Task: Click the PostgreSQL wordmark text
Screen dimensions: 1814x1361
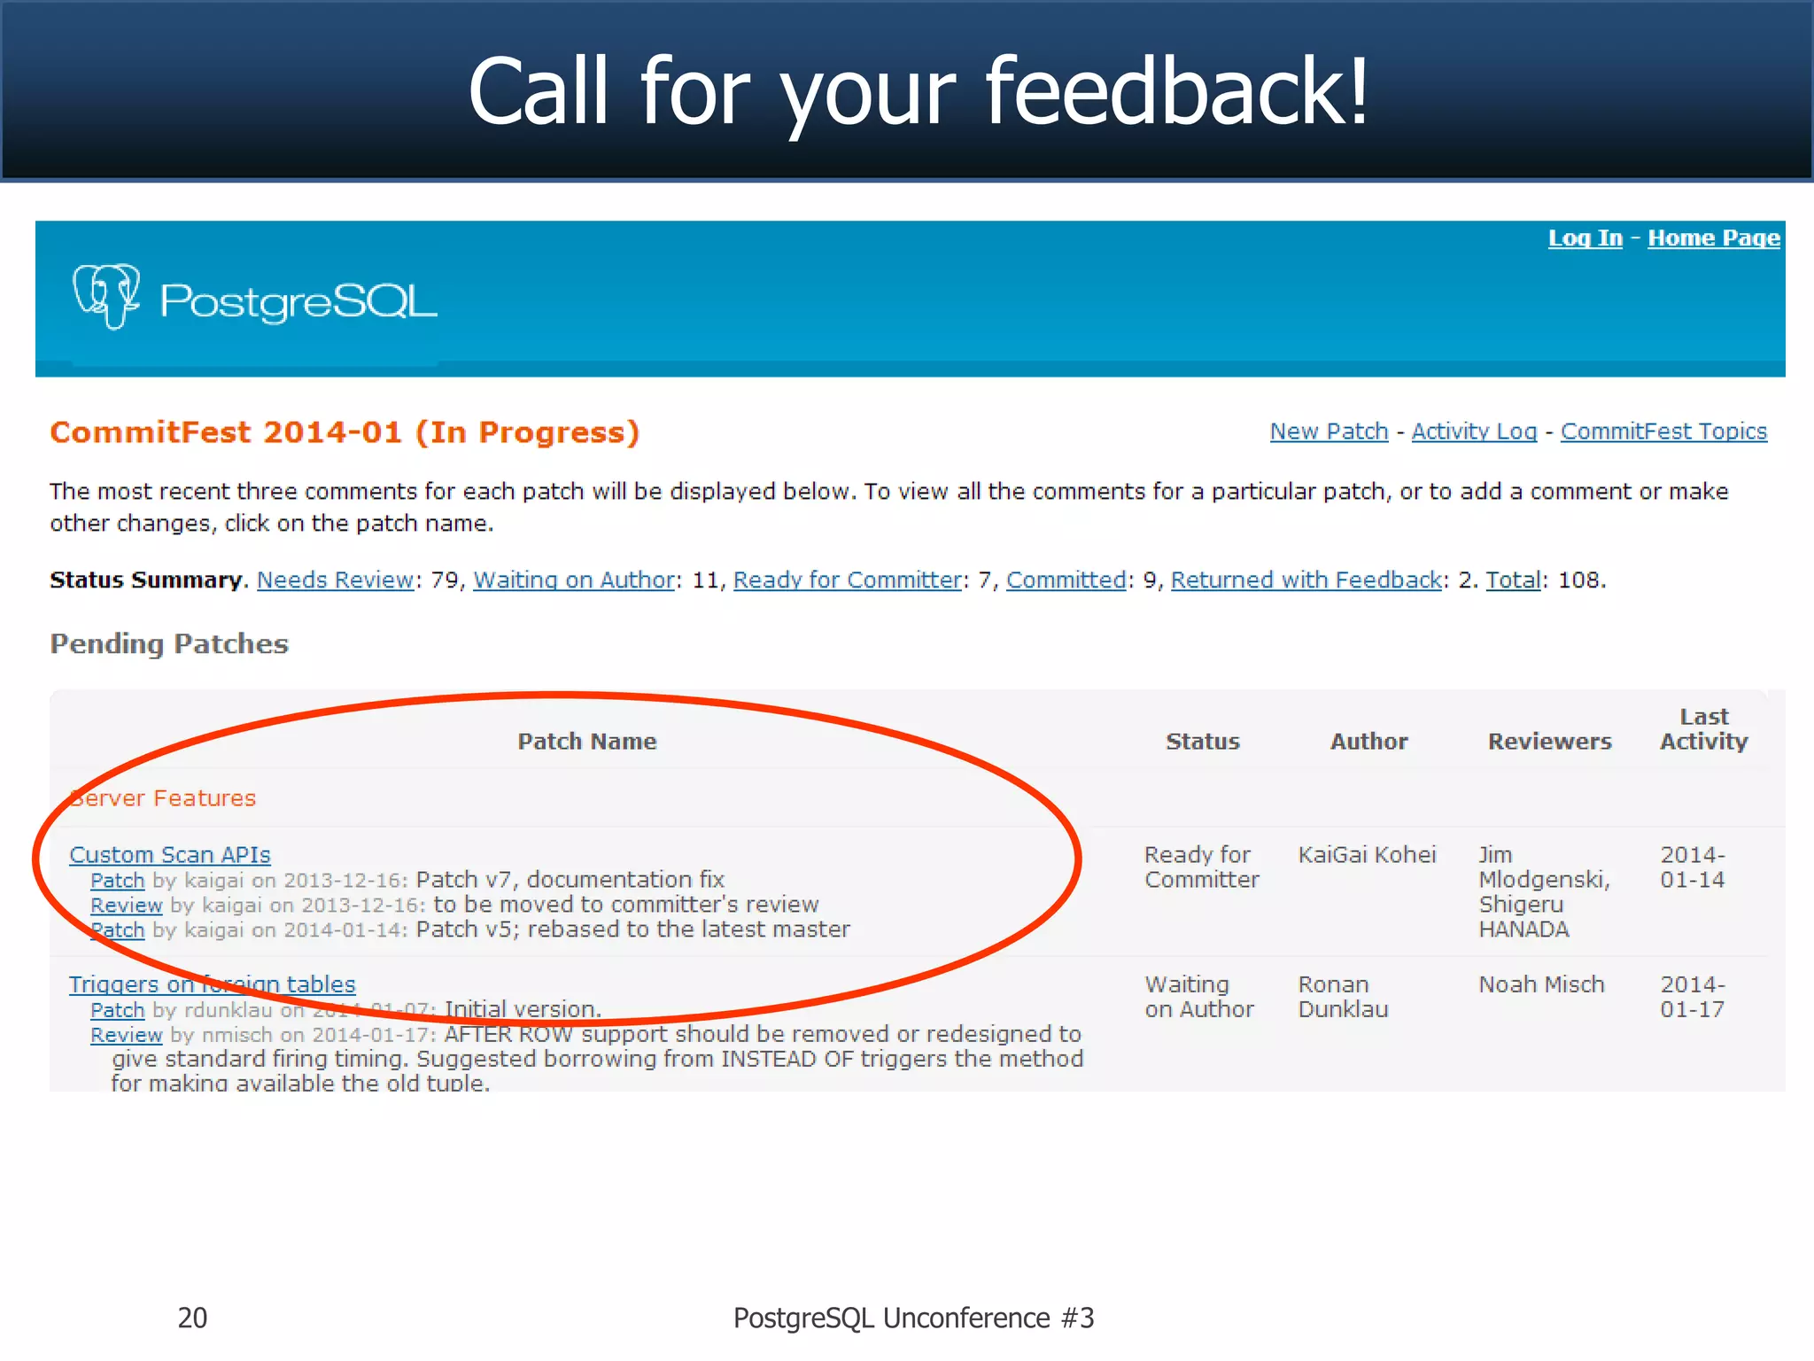Action: [x=298, y=301]
